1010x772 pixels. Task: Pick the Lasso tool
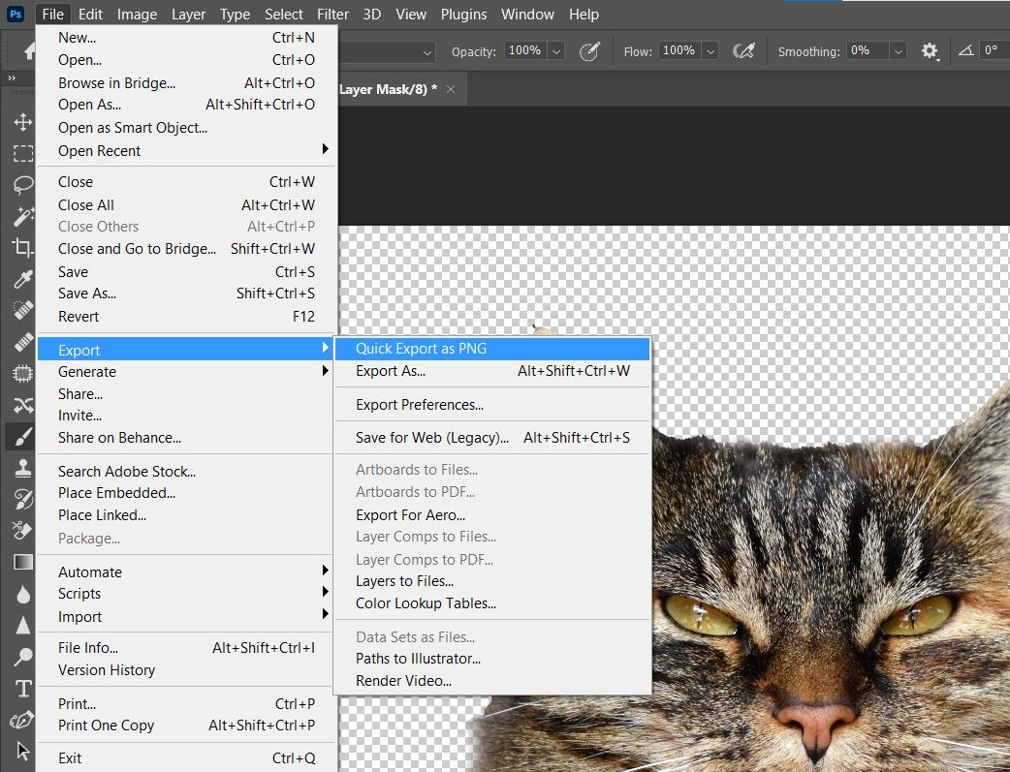(x=22, y=185)
